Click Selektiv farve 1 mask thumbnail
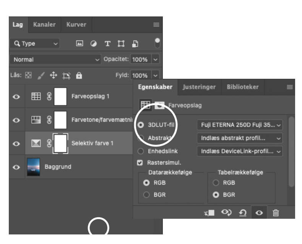The width and height of the screenshot is (302, 244). coord(60,143)
